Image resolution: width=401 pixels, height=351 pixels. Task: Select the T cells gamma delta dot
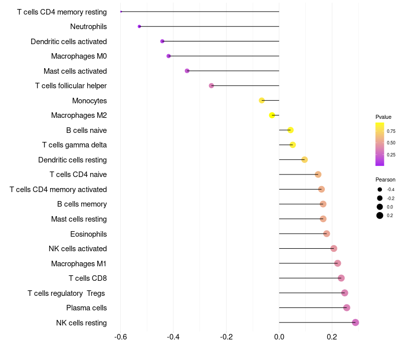coord(293,145)
